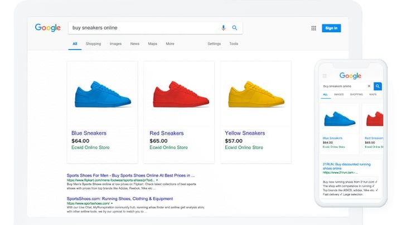This screenshot has height=225, width=402.
Task: Click the yellow sneaker image
Action: click(x=256, y=94)
